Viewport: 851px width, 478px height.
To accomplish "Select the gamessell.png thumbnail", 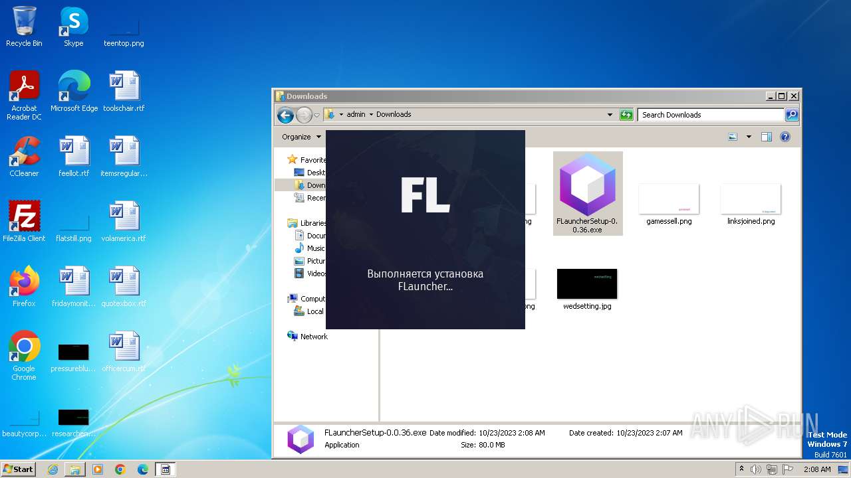I will 669,204.
